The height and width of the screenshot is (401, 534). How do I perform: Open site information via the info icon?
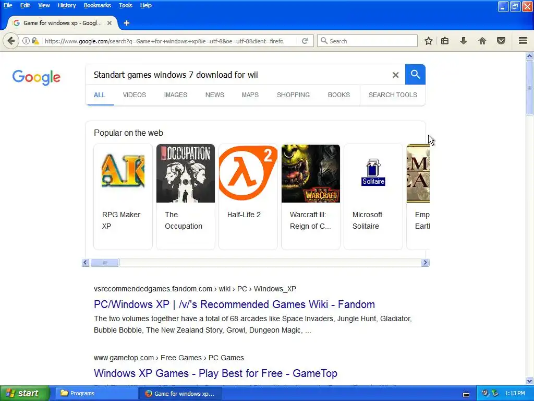tap(26, 41)
